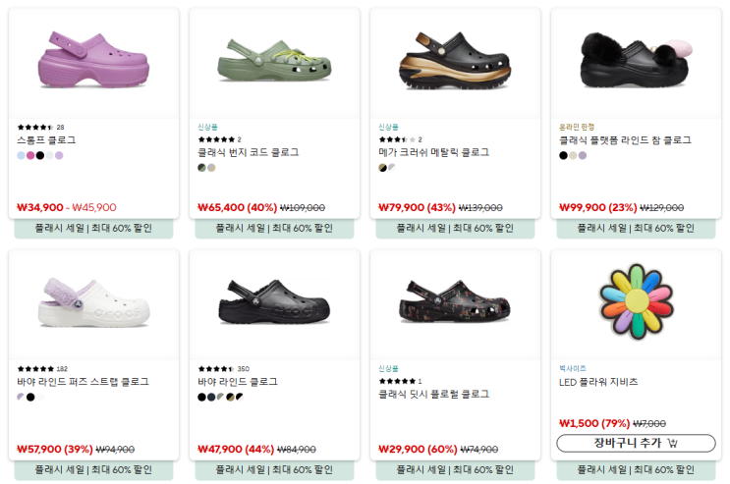Click the 182 reviews star rating
Image resolution: width=730 pixels, height=484 pixels.
coord(42,369)
